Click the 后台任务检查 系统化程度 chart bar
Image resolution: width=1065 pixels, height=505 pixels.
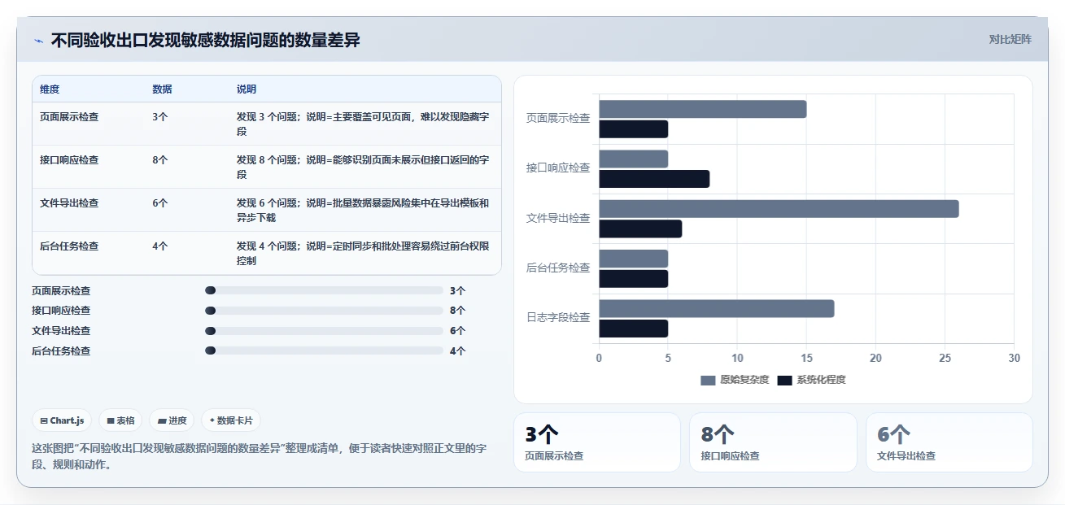(634, 279)
